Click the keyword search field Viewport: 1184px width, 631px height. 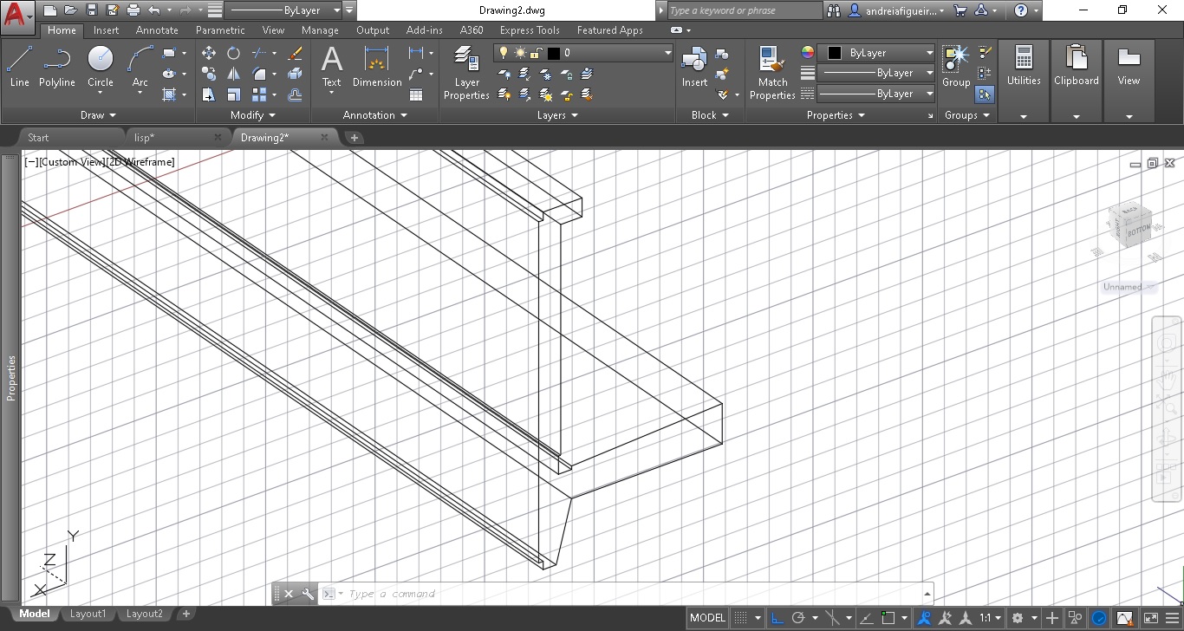[745, 10]
